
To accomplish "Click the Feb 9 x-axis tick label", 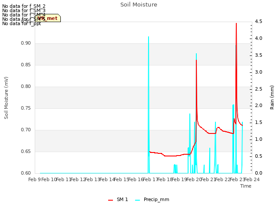I will pyautogui.click(x=35, y=179).
